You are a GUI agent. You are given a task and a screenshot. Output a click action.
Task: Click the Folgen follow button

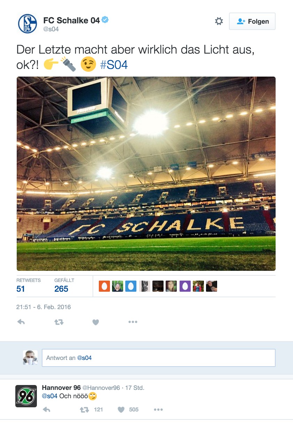click(252, 21)
